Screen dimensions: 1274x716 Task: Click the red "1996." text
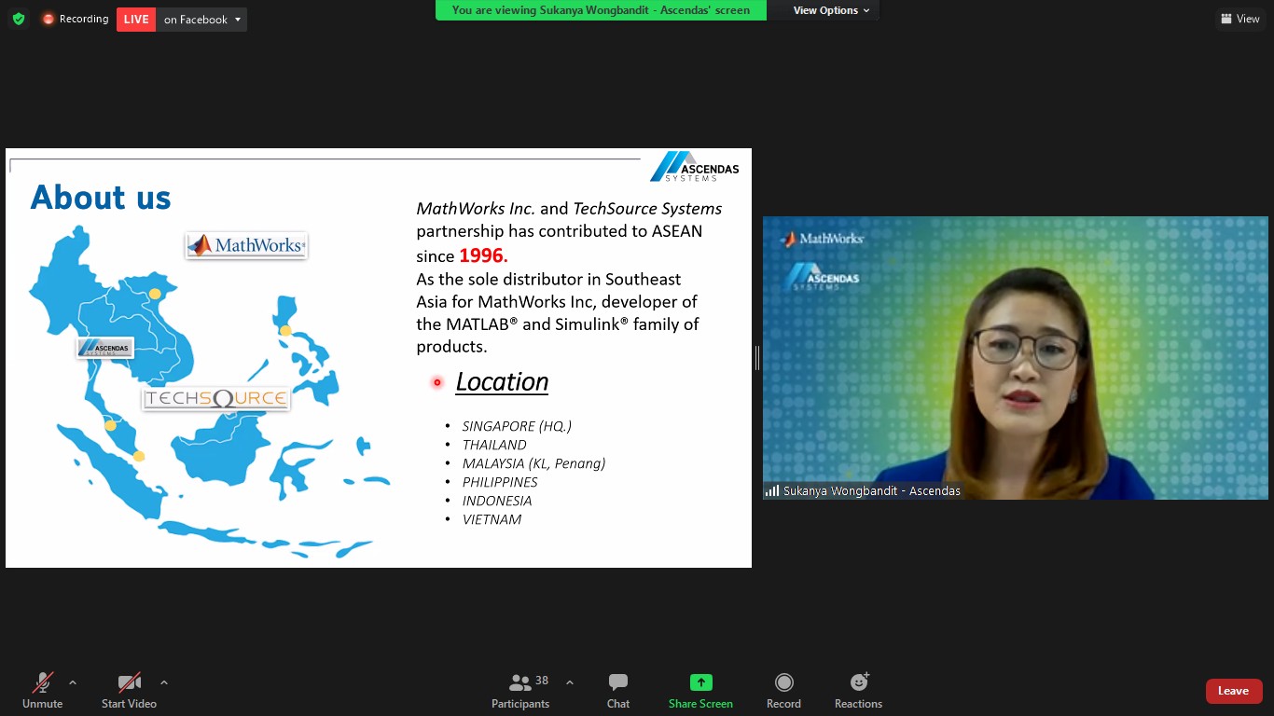pos(483,255)
